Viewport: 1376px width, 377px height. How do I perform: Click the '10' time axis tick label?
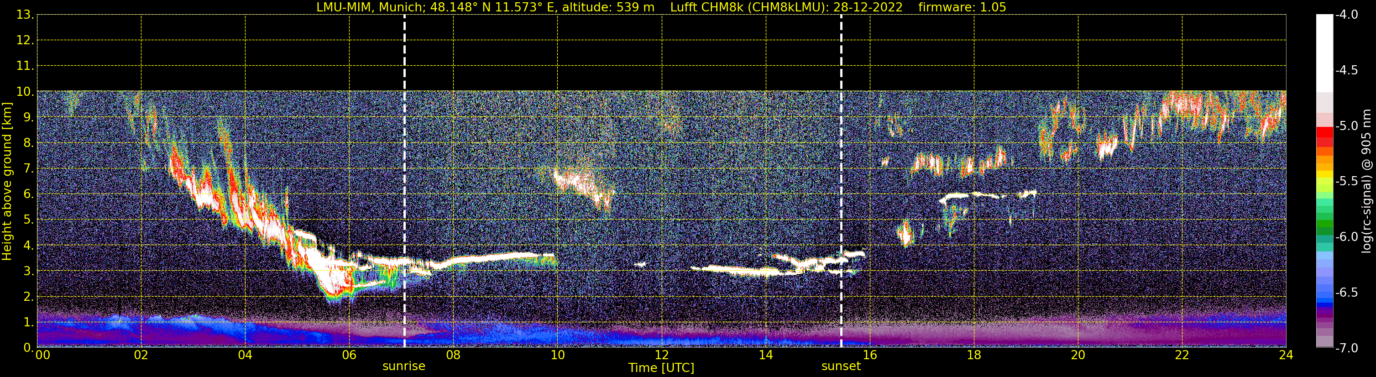click(x=558, y=355)
